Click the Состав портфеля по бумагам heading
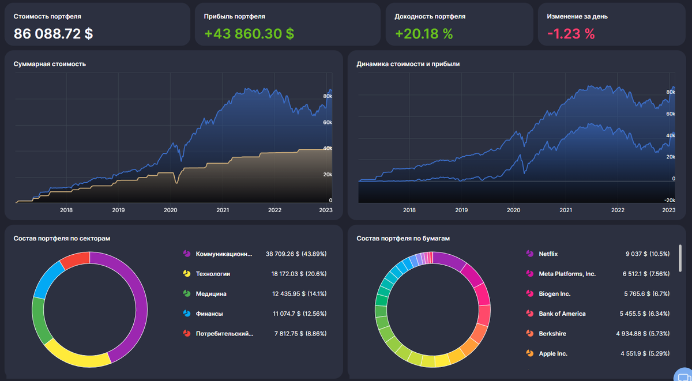 point(403,238)
